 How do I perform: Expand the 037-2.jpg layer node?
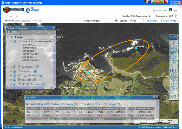click(x=11, y=80)
